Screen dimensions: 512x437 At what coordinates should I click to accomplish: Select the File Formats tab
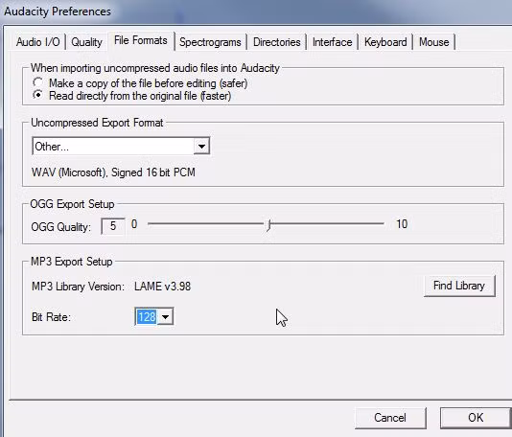141,40
